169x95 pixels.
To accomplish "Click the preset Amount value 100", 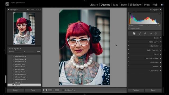I will click(x=38, y=52).
